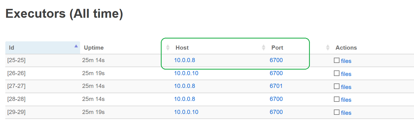
Task: Open host 10.0.0.10 link for executor [29-29]
Action: click(186, 112)
